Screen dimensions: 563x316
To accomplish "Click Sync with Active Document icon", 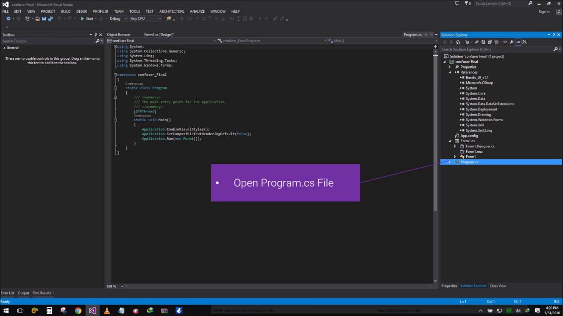I will (477, 42).
